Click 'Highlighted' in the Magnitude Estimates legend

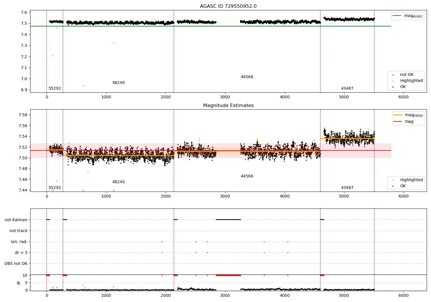408,180
